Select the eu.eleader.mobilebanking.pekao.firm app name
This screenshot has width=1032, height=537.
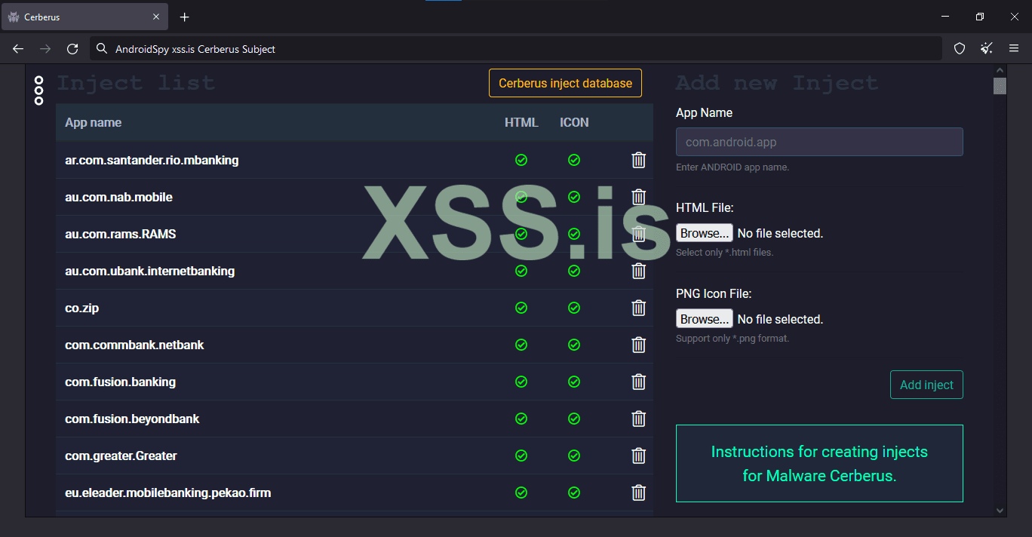point(167,493)
